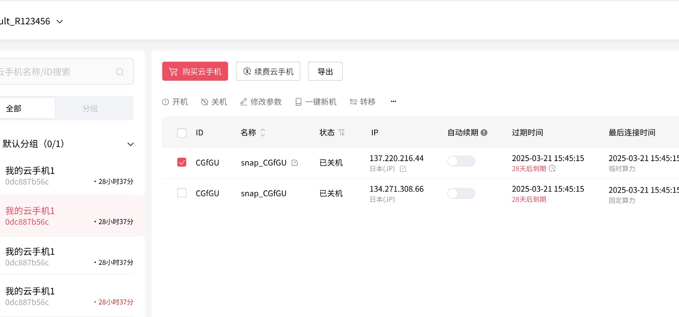Viewport: 679px width, 317px height.
Task: Click edit icon beside 日本(JP) region
Action: [x=403, y=169]
